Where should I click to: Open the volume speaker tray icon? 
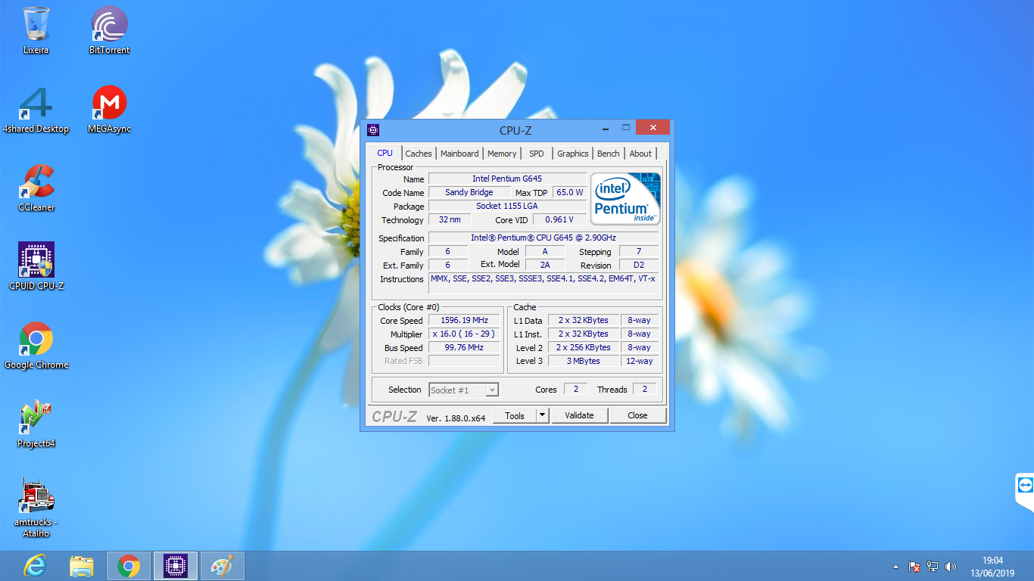[951, 567]
